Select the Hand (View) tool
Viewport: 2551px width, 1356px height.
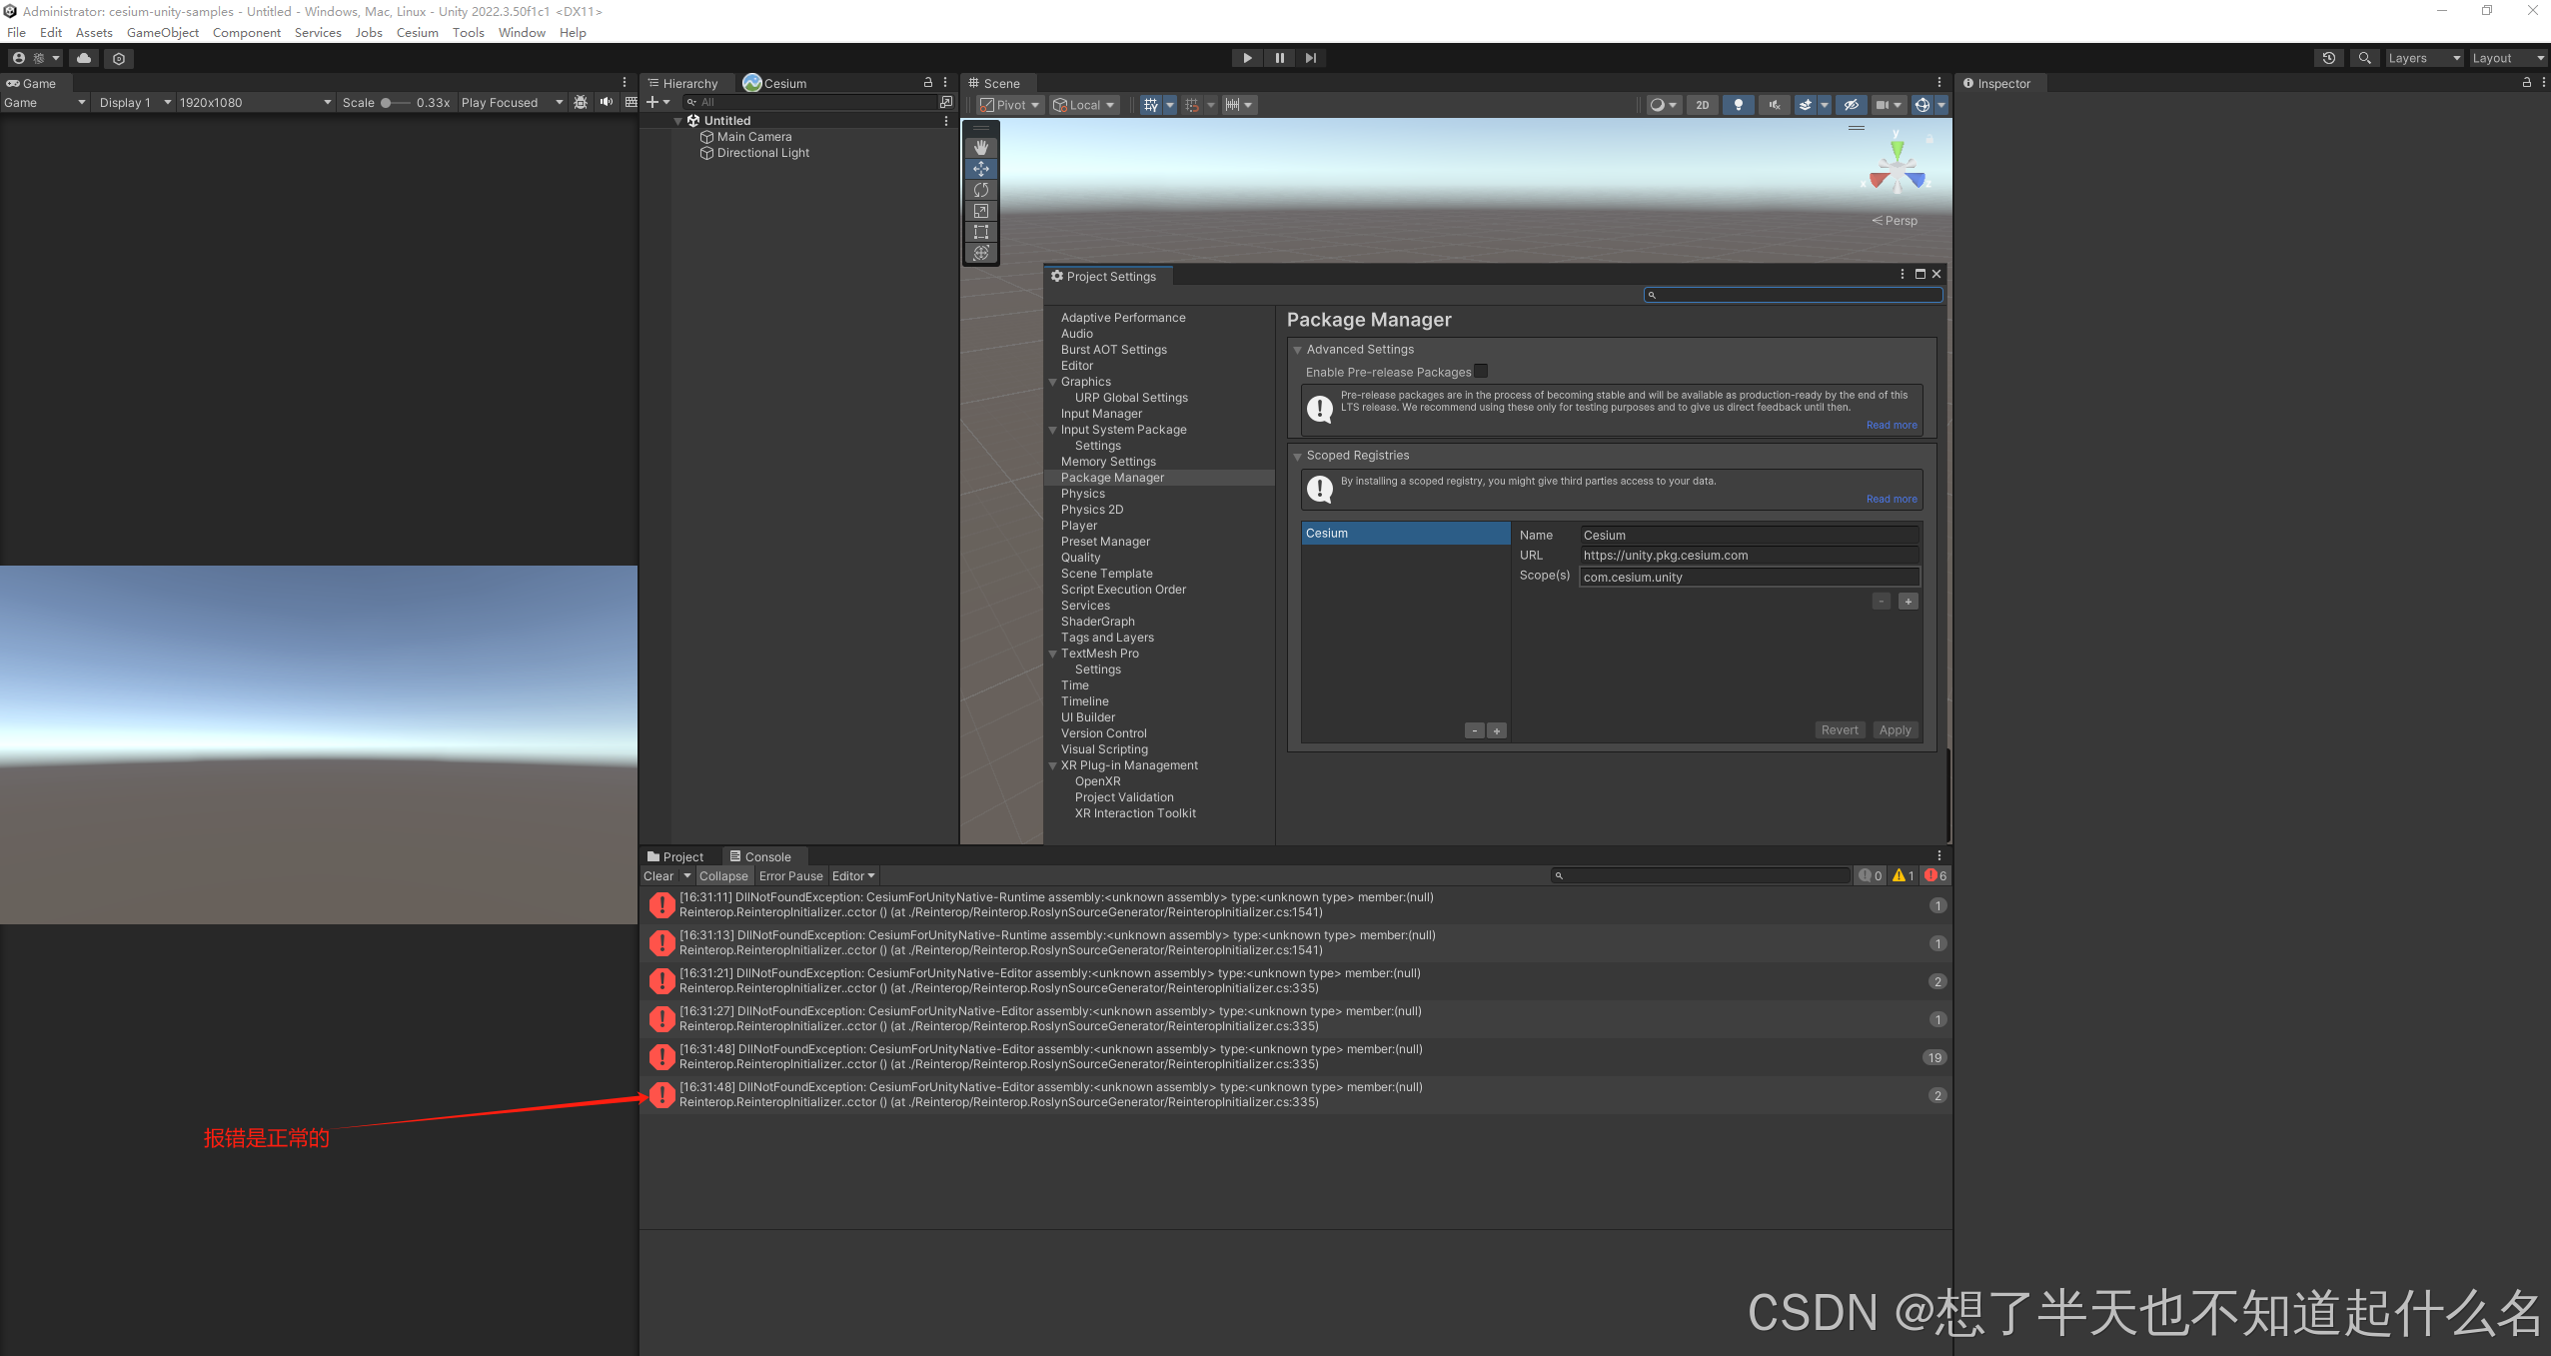click(x=981, y=148)
